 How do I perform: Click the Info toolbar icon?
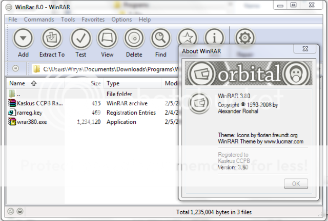pos(214,36)
